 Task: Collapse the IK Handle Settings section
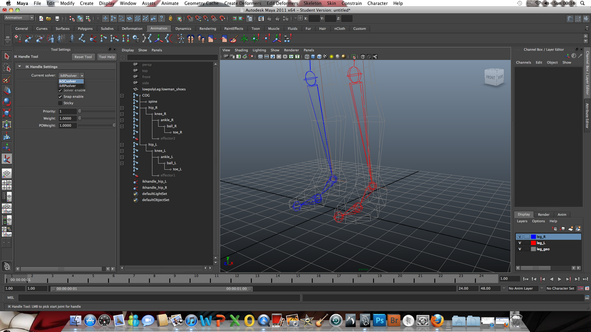pyautogui.click(x=20, y=66)
